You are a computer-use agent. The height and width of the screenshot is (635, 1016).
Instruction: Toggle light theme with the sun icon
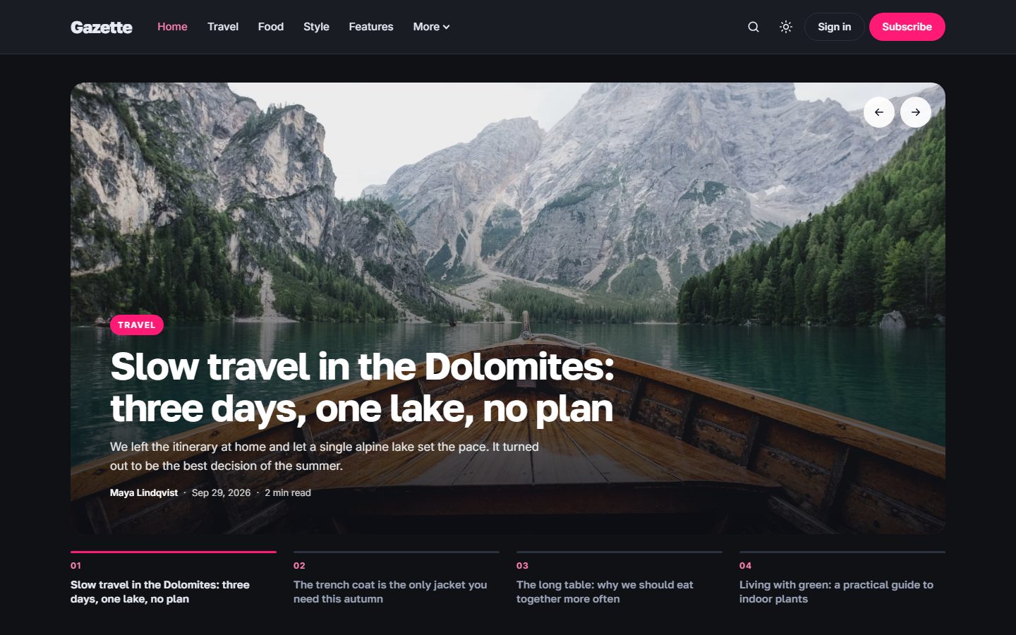click(x=786, y=27)
